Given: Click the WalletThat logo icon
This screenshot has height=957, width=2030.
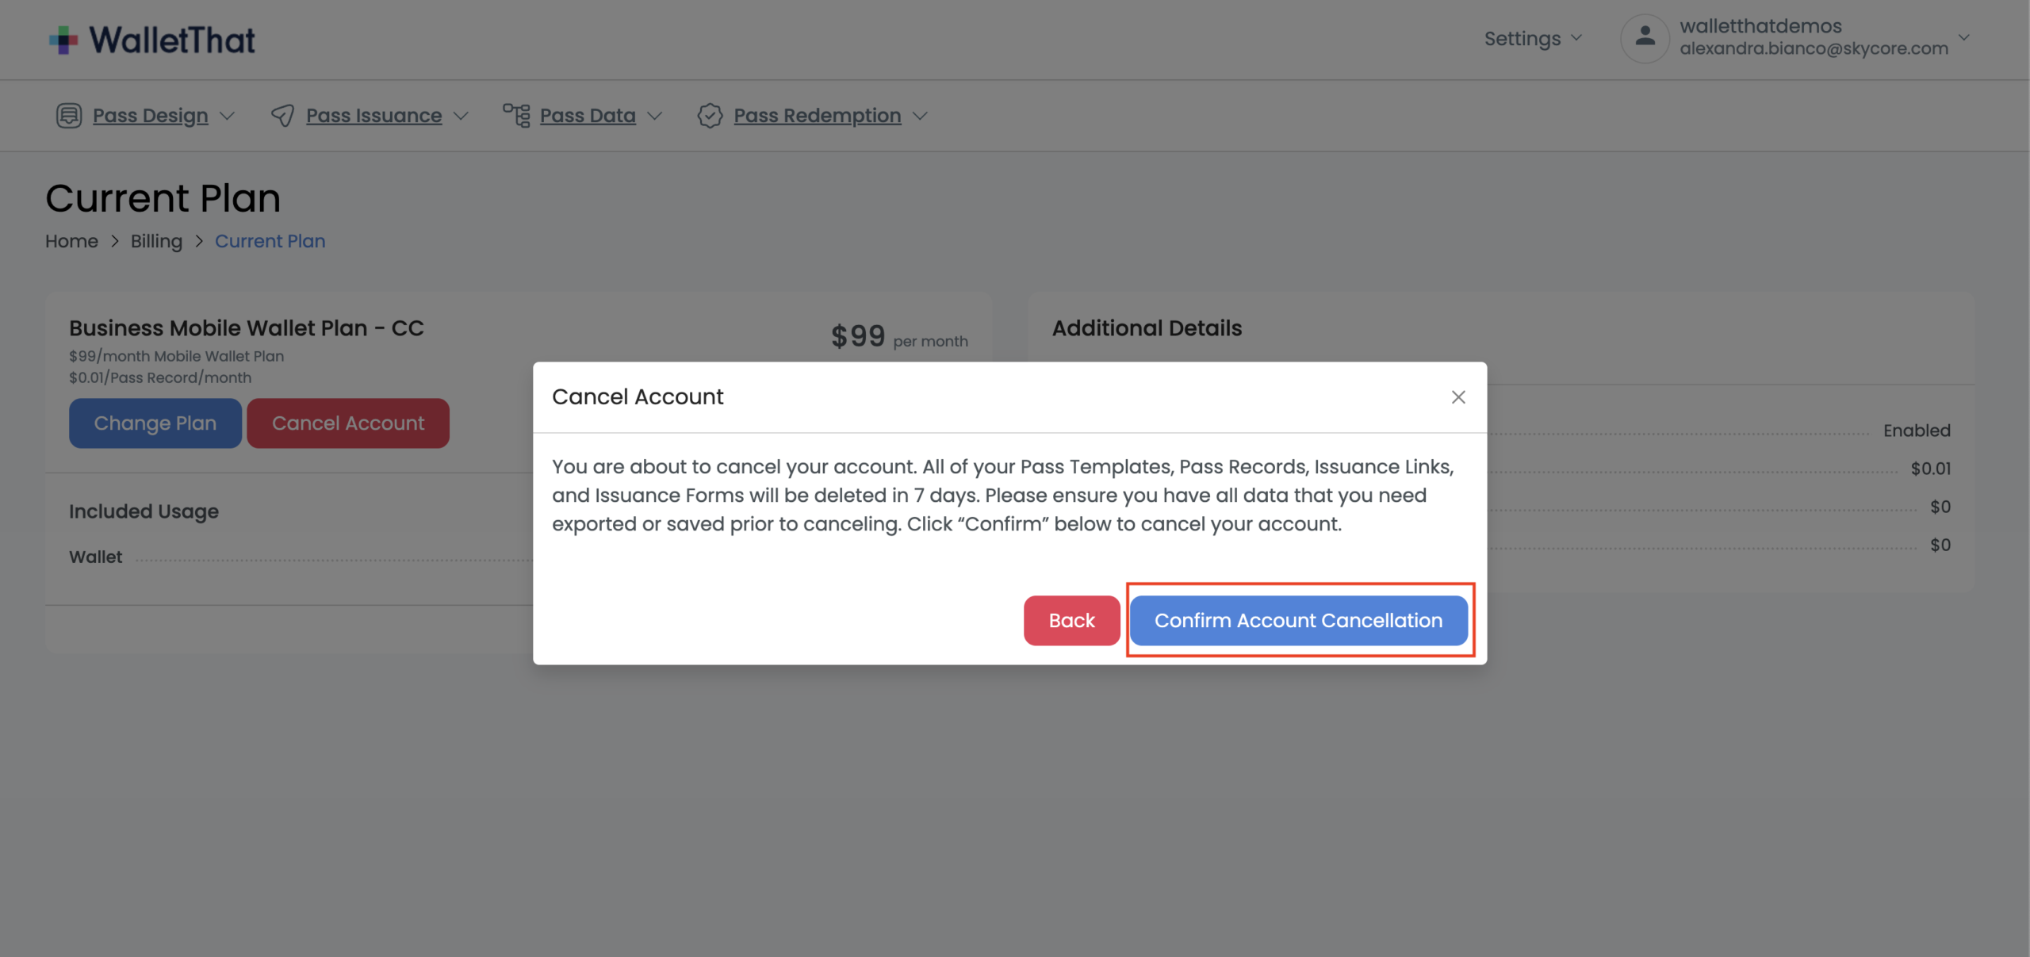Looking at the screenshot, I should [65, 38].
